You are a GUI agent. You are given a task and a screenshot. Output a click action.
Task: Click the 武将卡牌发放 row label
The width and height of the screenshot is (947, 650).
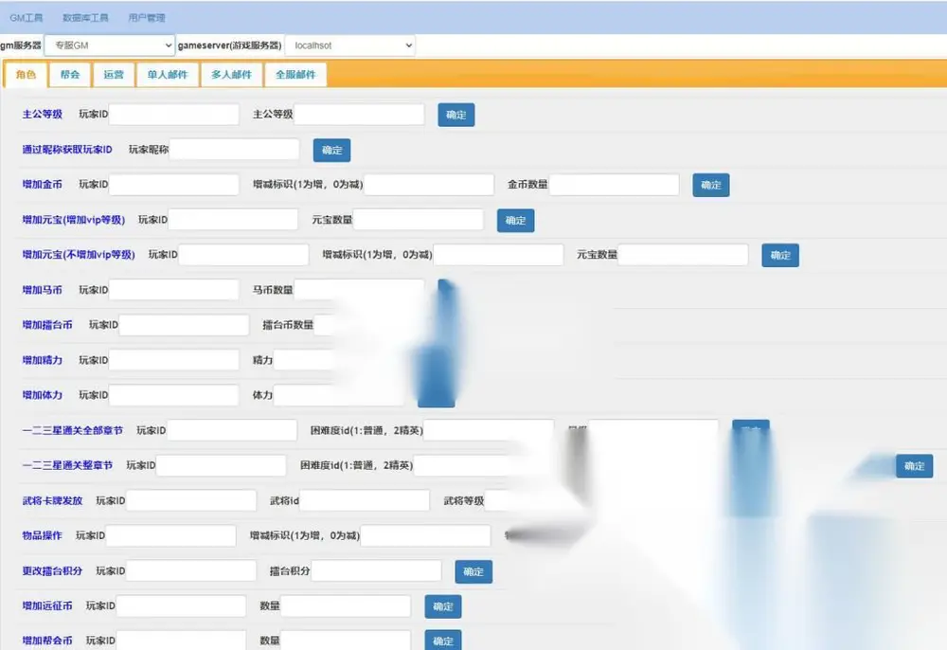52,500
